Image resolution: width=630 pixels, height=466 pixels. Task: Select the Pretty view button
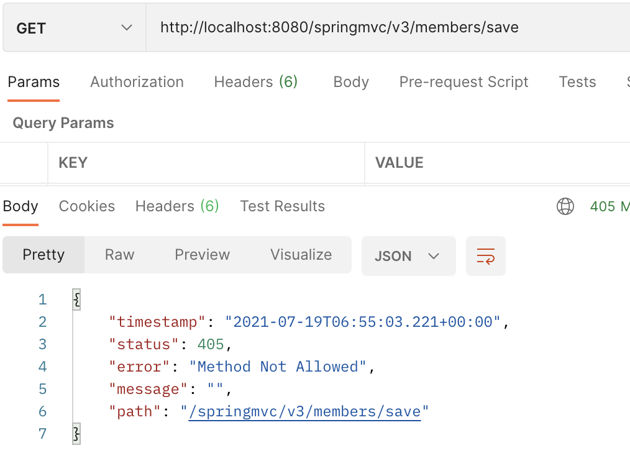(43, 255)
